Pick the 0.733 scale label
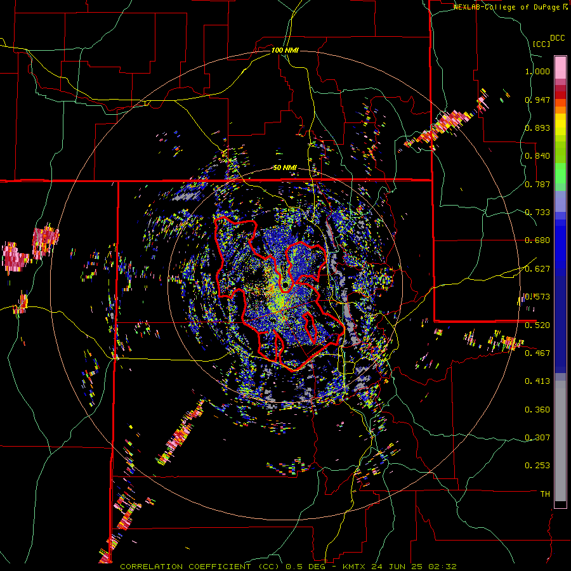The height and width of the screenshot is (571, 571). 537,213
